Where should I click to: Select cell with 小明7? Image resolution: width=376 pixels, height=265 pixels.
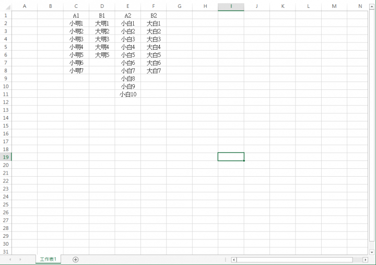tap(76, 71)
